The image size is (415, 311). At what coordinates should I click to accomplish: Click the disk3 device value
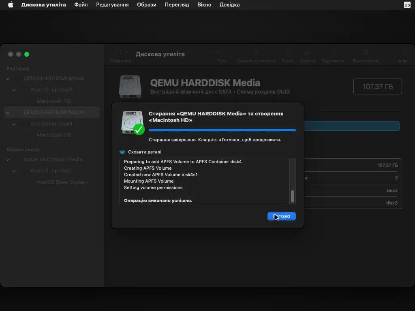[392, 203]
